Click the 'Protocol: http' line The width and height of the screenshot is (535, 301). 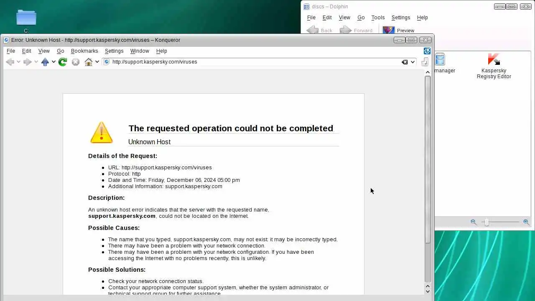(x=125, y=174)
